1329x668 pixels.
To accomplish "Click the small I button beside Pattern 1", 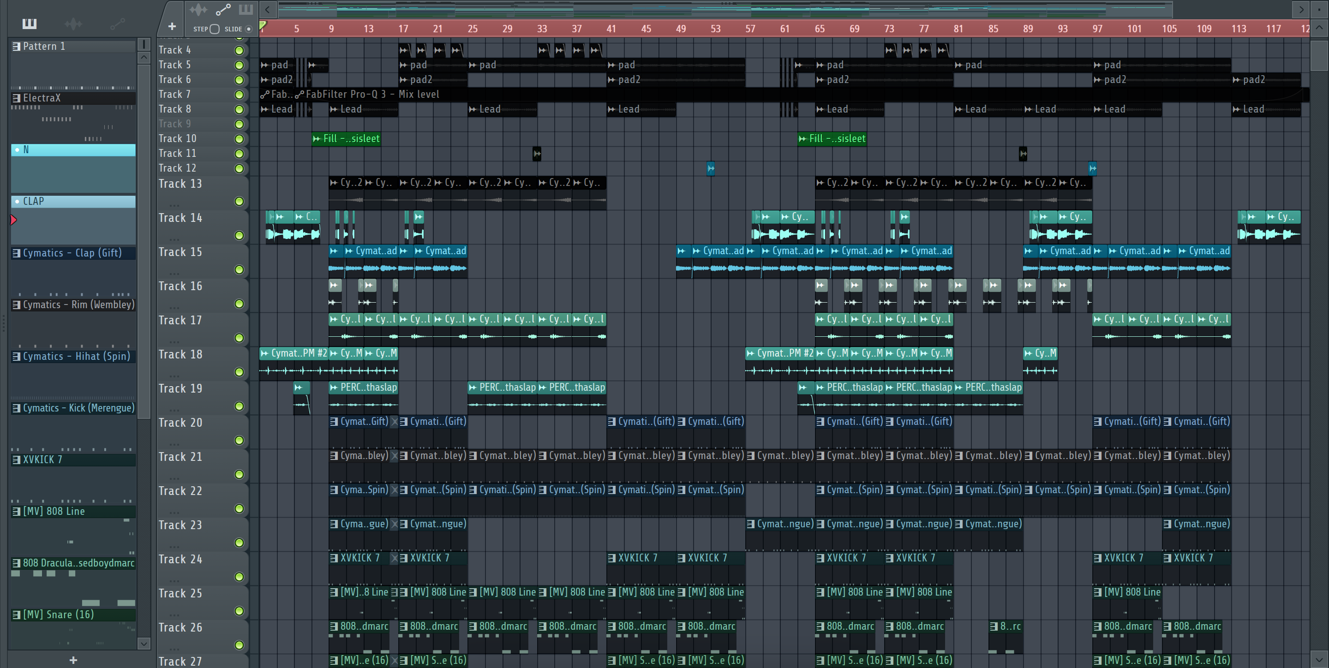I will pyautogui.click(x=144, y=44).
